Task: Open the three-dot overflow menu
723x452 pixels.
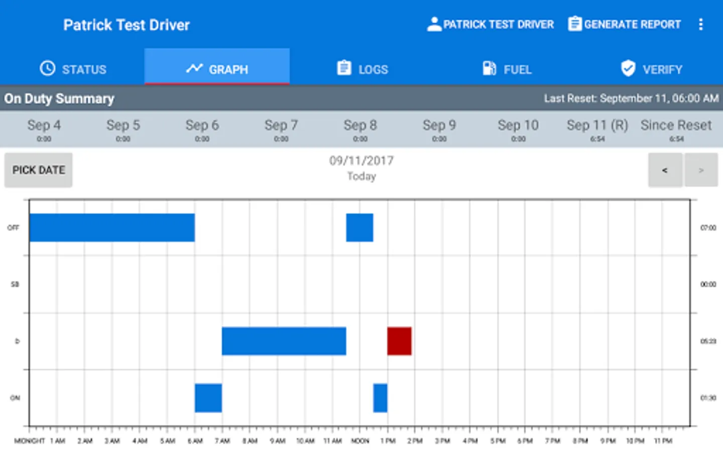Action: [700, 25]
